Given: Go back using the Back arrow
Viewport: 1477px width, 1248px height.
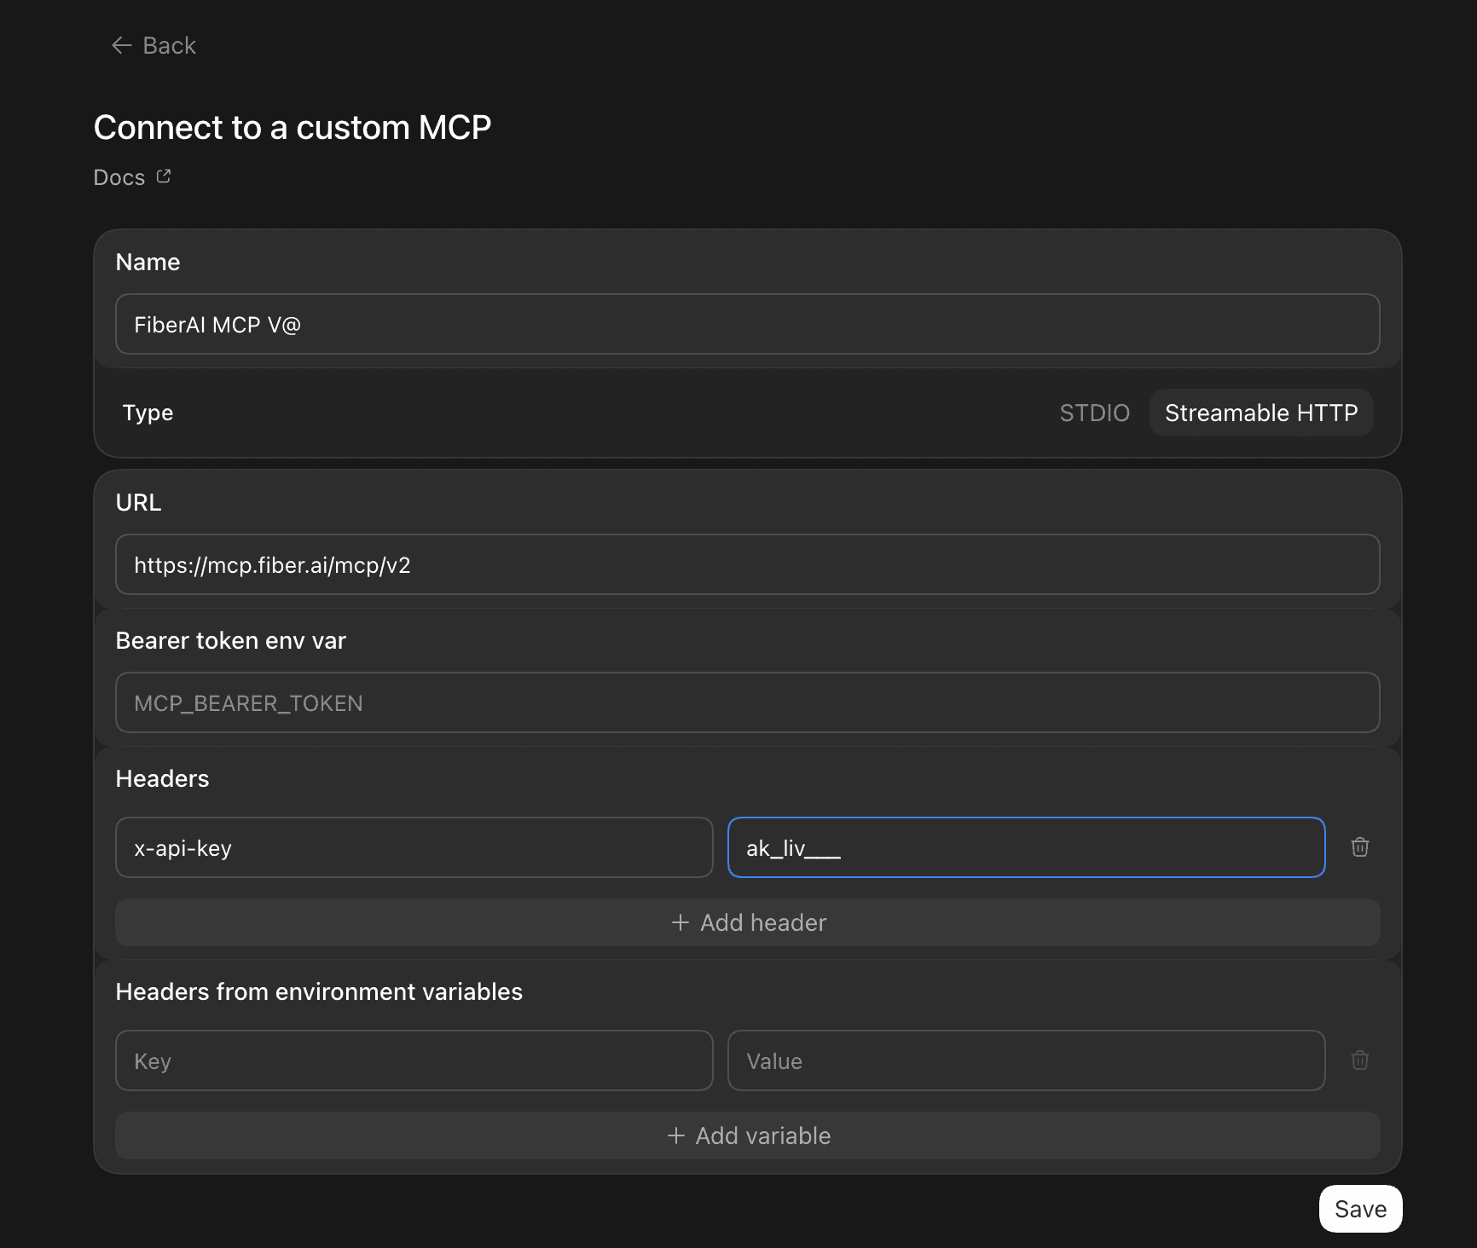Looking at the screenshot, I should [x=153, y=45].
